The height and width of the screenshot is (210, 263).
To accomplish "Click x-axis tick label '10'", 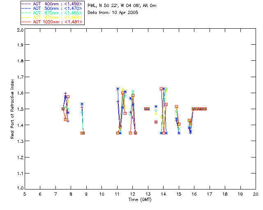I will [x=102, y=194].
